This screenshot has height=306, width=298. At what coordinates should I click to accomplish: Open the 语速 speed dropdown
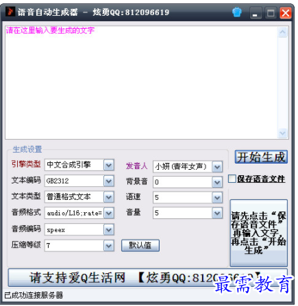coord(217,198)
